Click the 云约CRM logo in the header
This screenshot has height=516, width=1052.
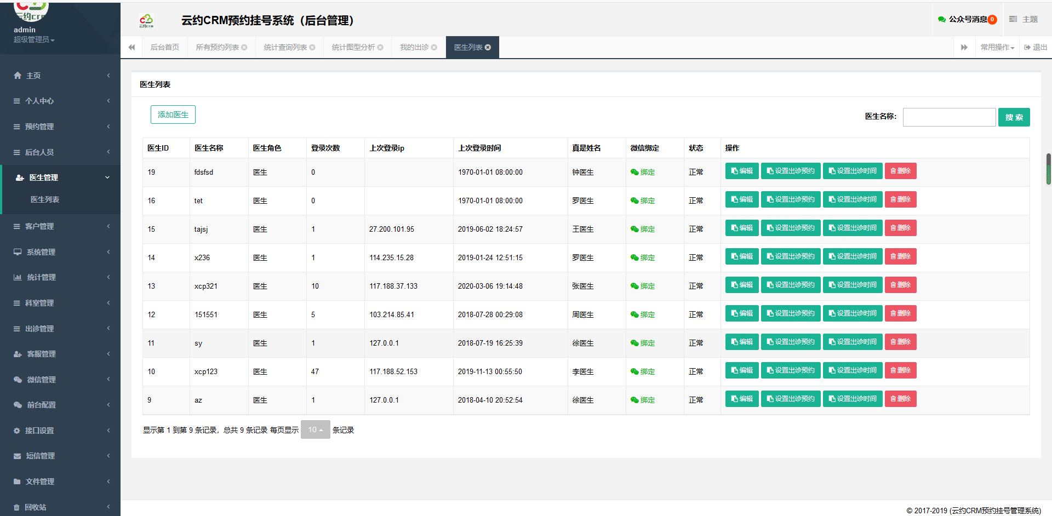tap(146, 21)
